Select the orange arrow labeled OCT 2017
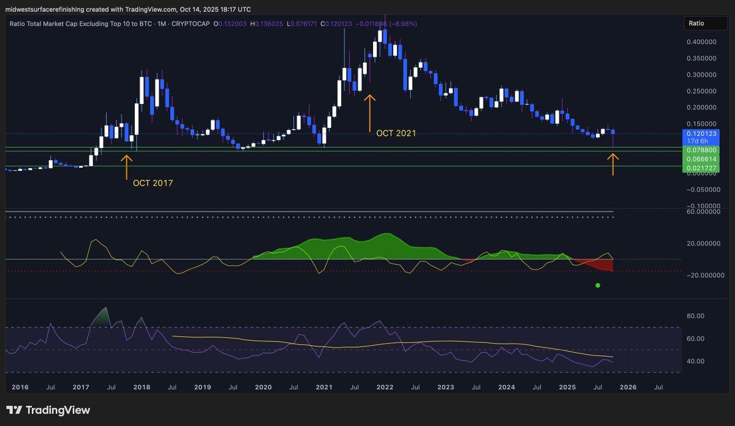This screenshot has height=426, width=735. pyautogui.click(x=126, y=165)
